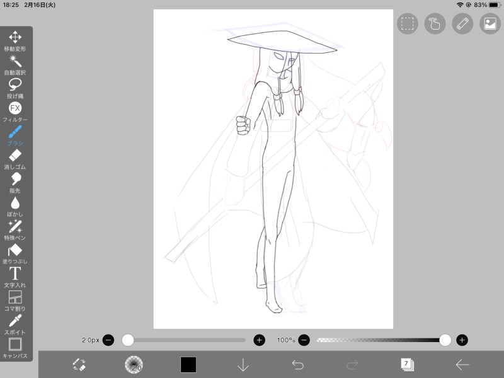Open the ruler tool button
The image size is (504, 378).
point(462,23)
